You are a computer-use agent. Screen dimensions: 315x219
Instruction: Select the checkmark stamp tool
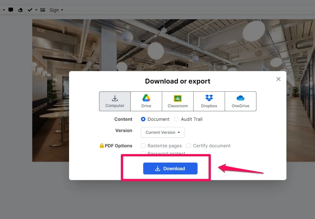pos(30,10)
